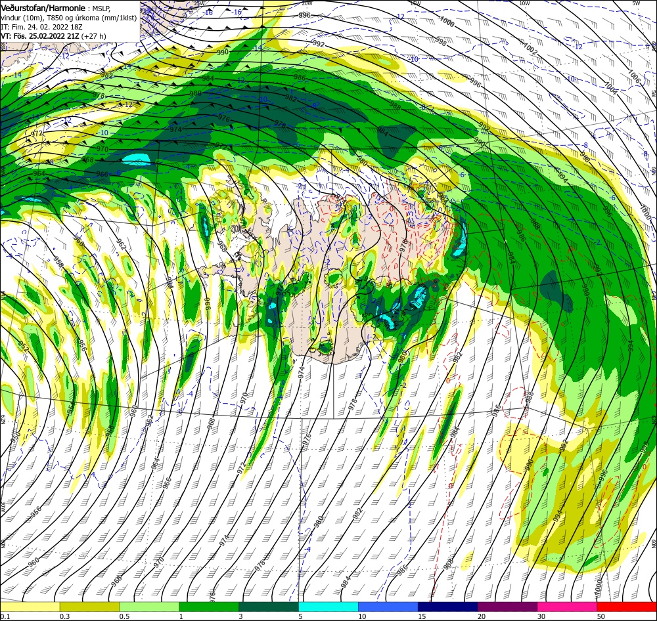Click the 'VT: Fös. 25.02.2022 21Z' valid time
The height and width of the screenshot is (621, 657).
coord(40,36)
